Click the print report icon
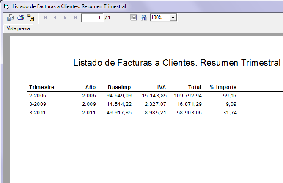The height and width of the screenshot is (183, 283). point(20,18)
